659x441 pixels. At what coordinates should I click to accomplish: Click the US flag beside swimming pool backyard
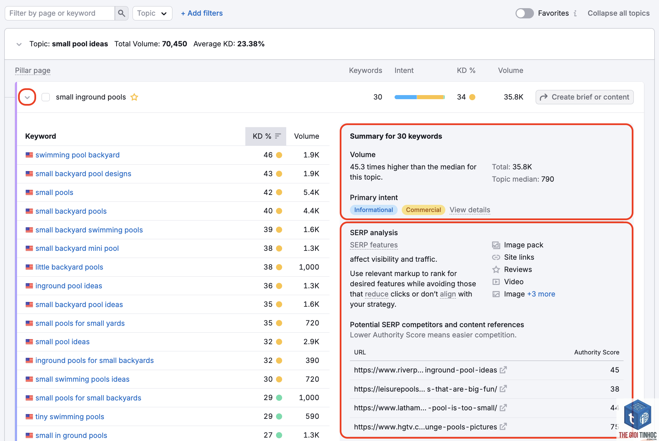29,155
